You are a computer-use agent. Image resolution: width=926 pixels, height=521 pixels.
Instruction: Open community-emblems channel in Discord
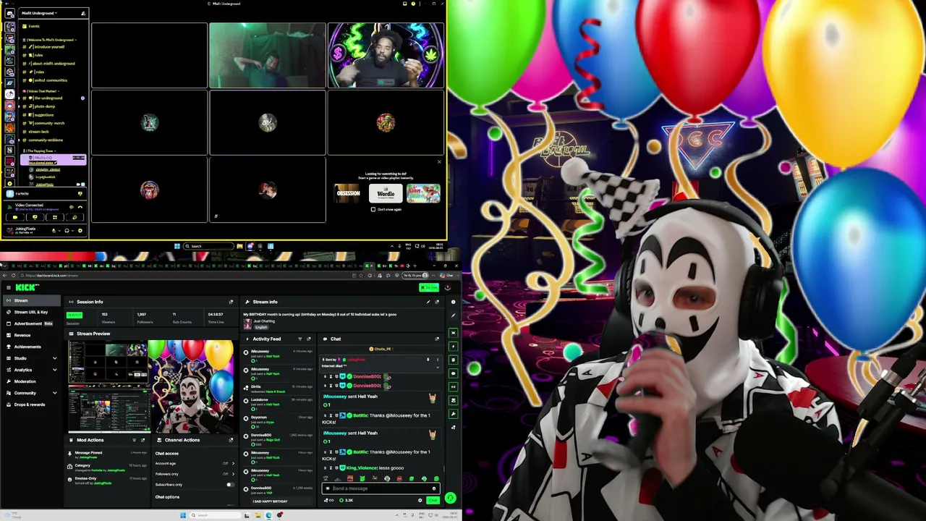pos(46,140)
